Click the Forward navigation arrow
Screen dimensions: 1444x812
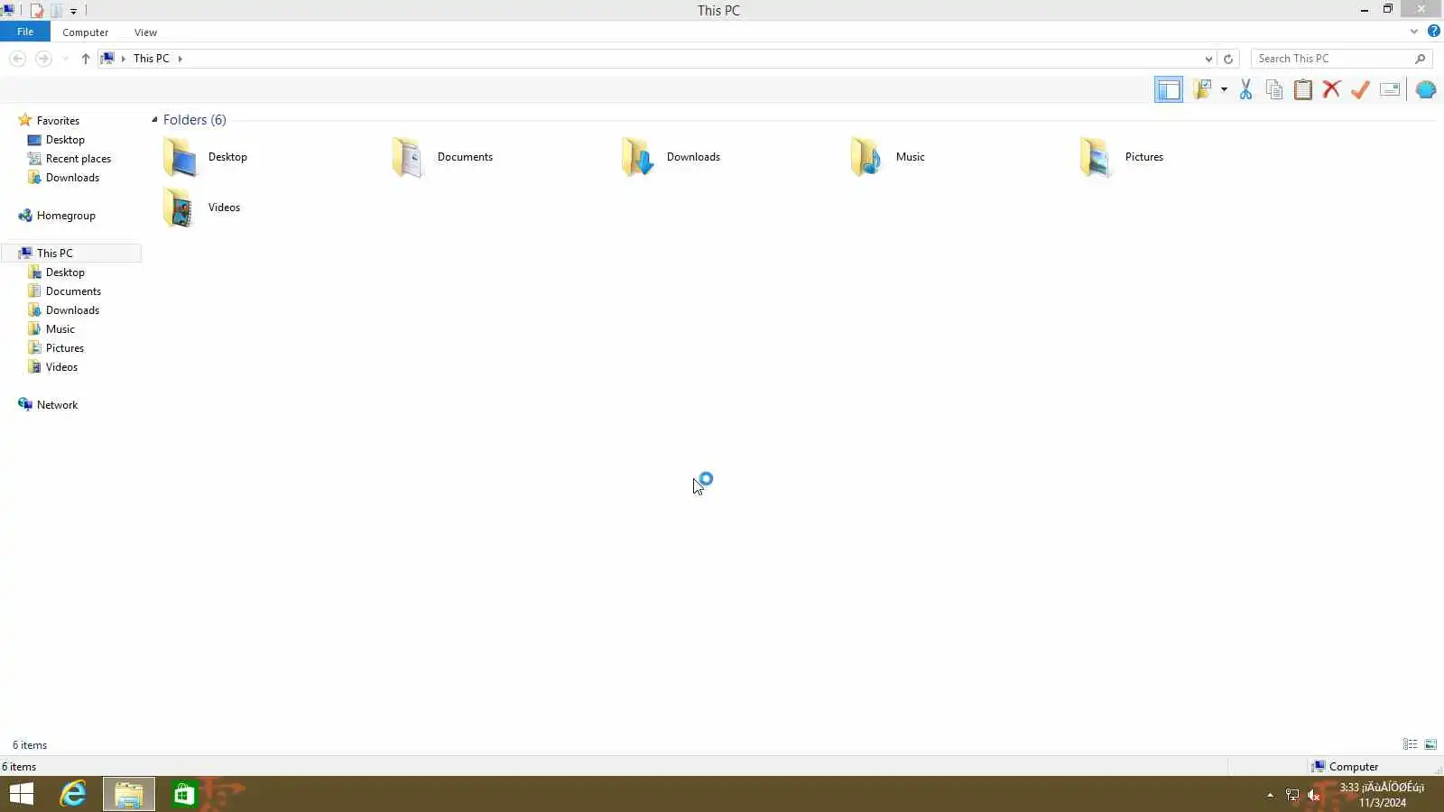click(x=43, y=59)
